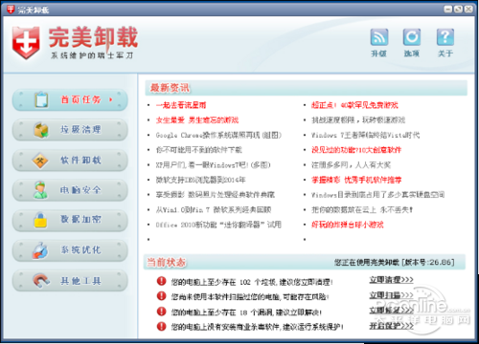479x344 pixels.
Task: Open 没见过的功能 10大创意软件 news
Action: (356, 150)
